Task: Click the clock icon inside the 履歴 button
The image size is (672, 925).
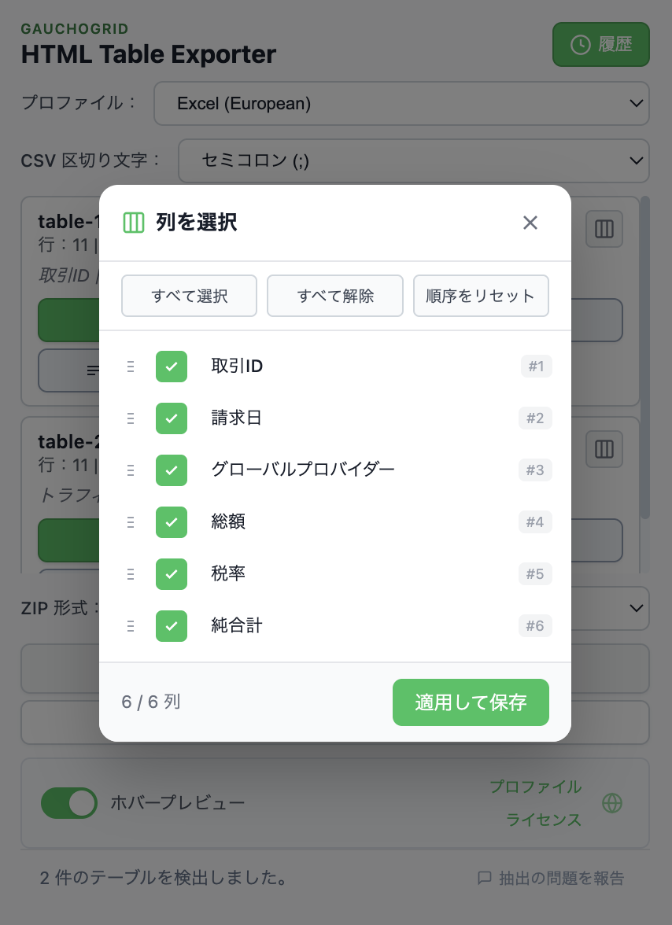Action: click(x=580, y=44)
